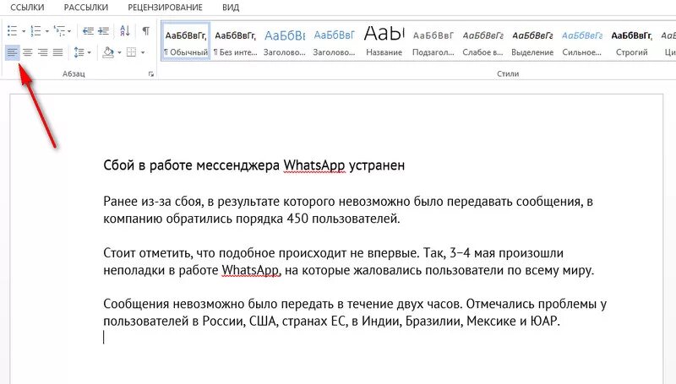Click the 'Абзац' group label
Image resolution: width=676 pixels, height=384 pixels.
point(74,73)
